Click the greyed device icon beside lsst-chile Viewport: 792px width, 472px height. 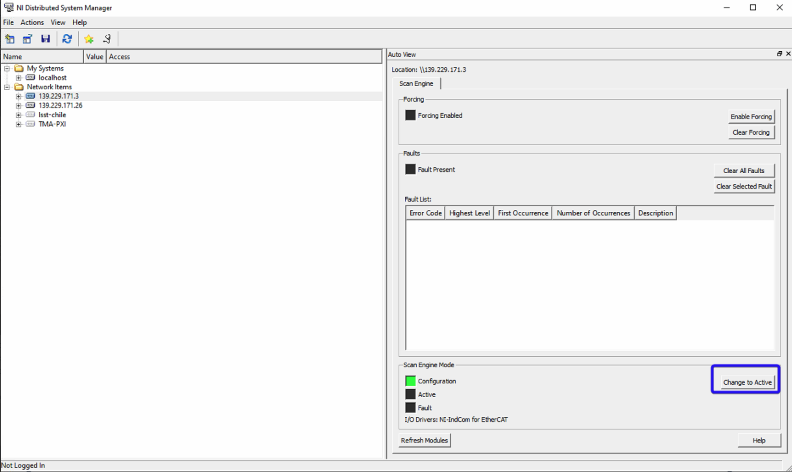pos(30,115)
